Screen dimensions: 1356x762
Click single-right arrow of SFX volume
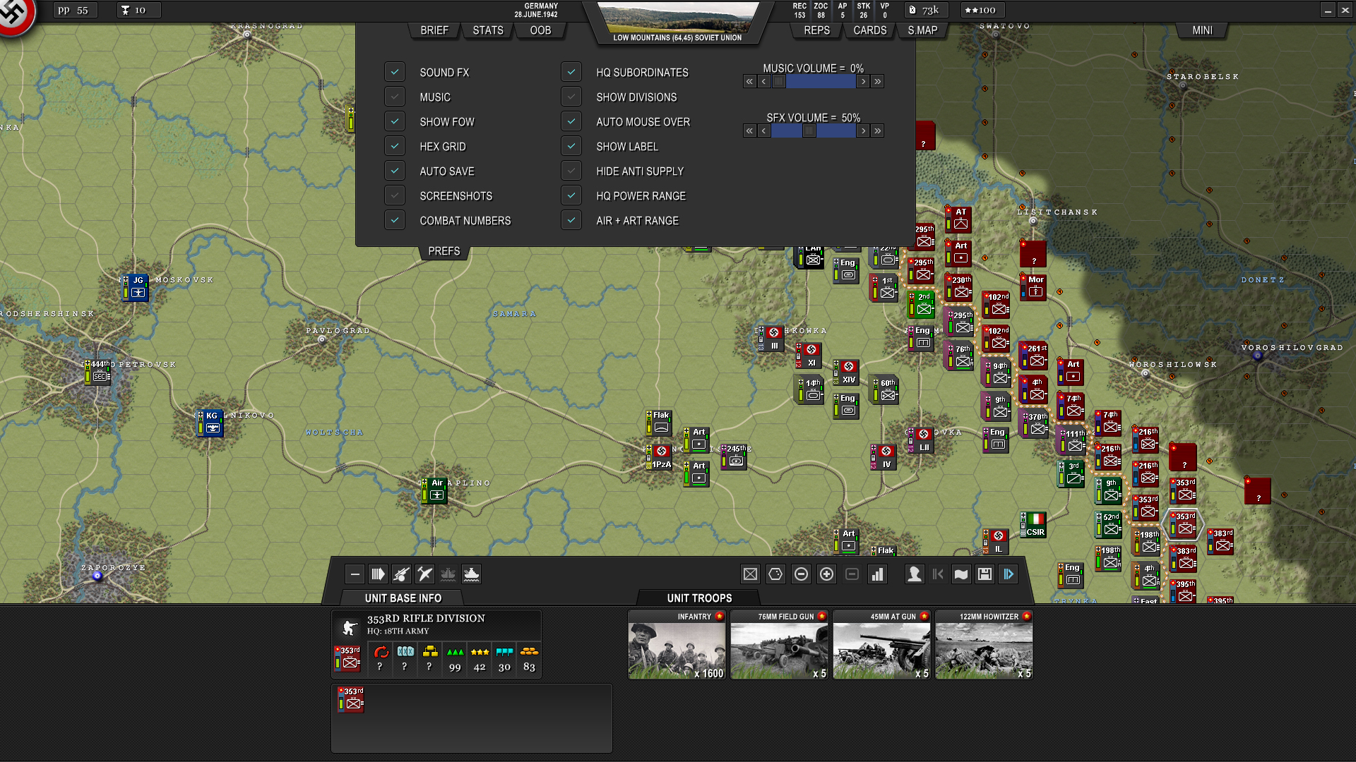(863, 131)
